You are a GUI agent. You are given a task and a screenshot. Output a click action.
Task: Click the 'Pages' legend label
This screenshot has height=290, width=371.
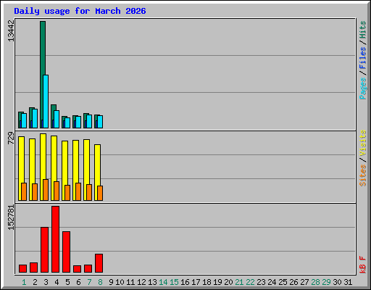click(x=362, y=88)
